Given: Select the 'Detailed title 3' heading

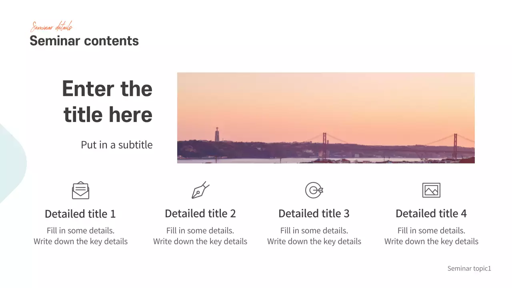Looking at the screenshot, I should 314,214.
